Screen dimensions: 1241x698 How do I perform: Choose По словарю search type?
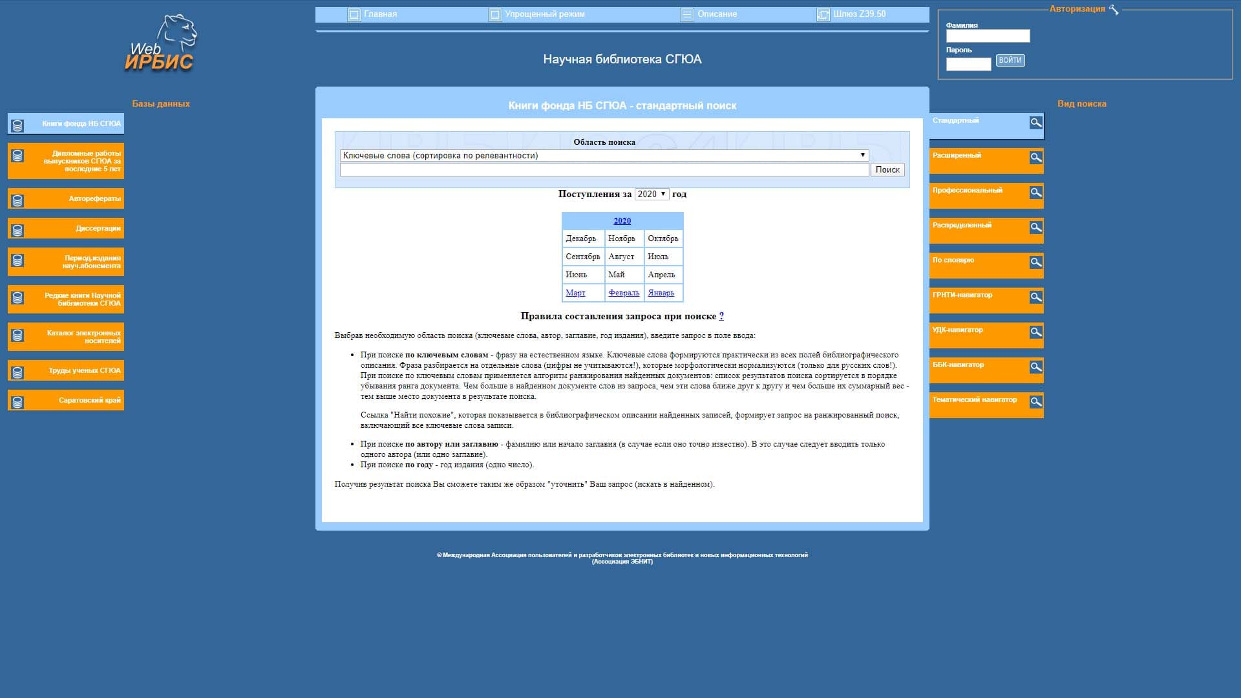pos(986,266)
